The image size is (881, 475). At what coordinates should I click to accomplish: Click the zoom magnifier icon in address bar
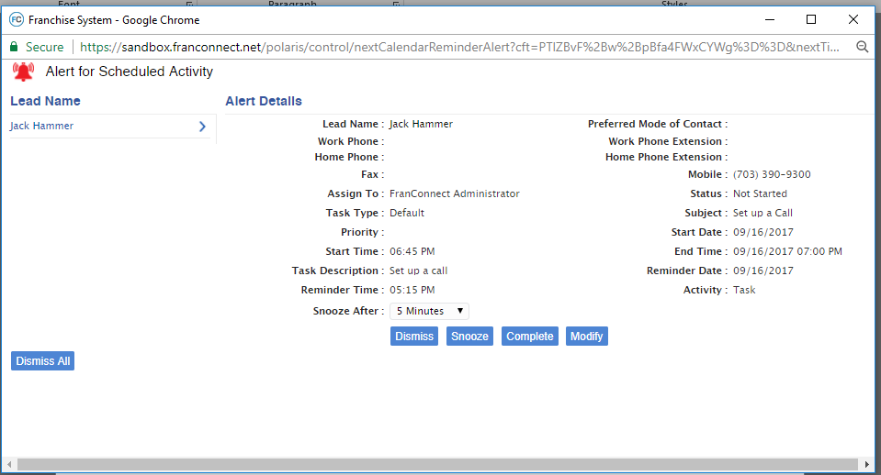click(862, 47)
